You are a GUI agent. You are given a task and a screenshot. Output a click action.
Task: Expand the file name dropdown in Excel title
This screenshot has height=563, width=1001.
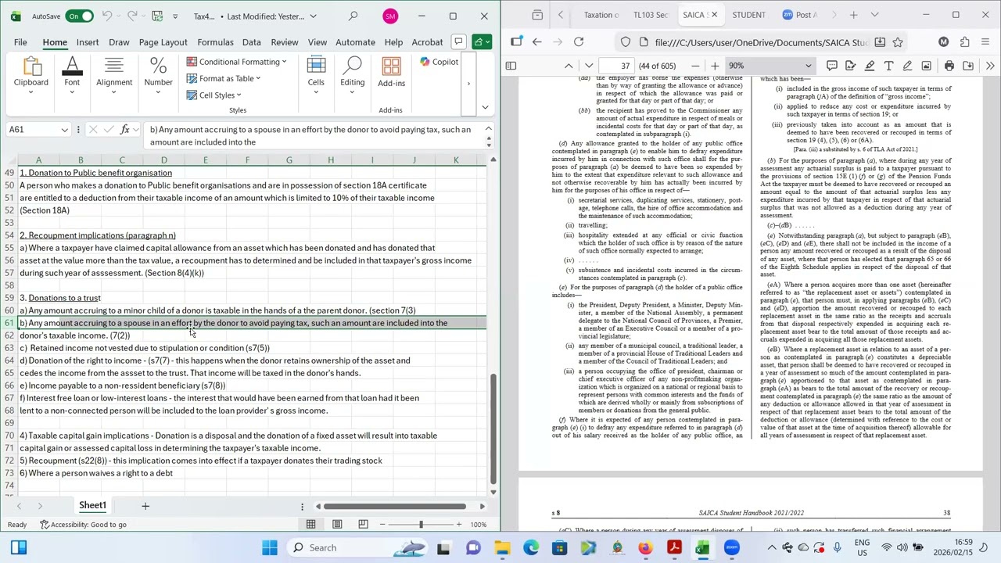coord(314,16)
